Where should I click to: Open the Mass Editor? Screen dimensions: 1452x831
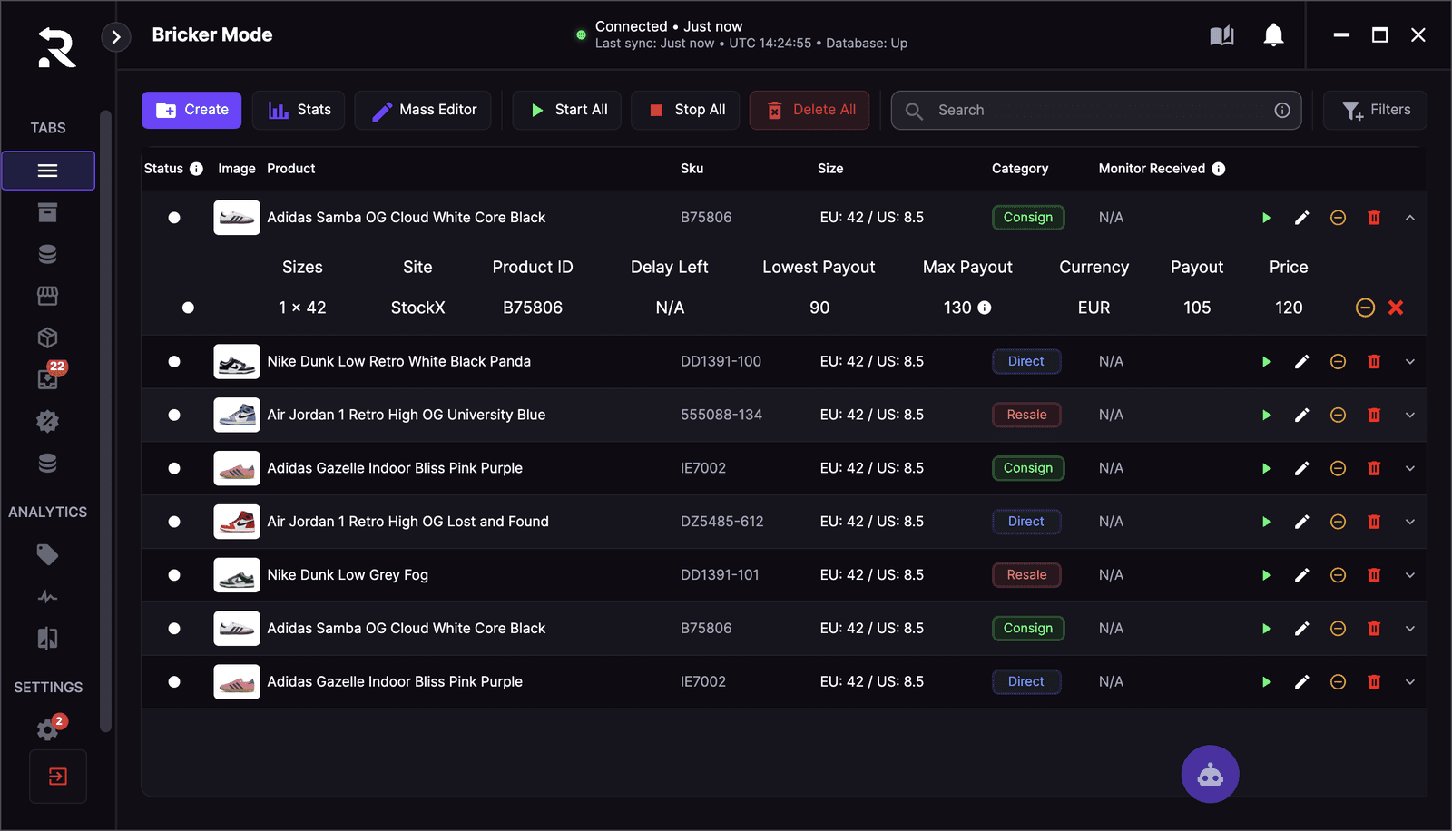pyautogui.click(x=423, y=110)
